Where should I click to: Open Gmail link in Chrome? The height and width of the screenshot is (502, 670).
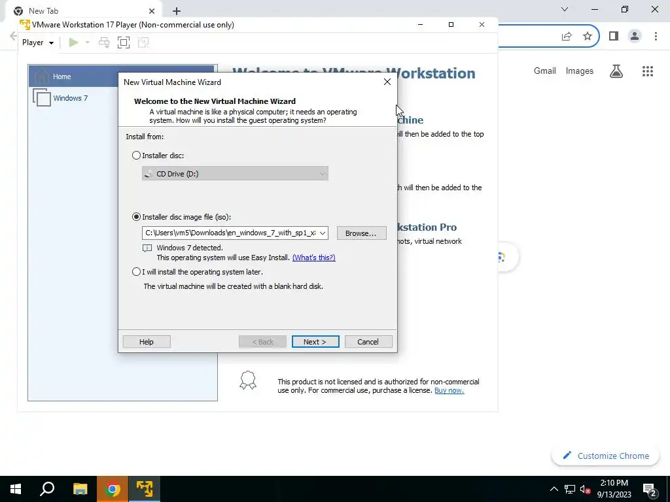tap(545, 71)
